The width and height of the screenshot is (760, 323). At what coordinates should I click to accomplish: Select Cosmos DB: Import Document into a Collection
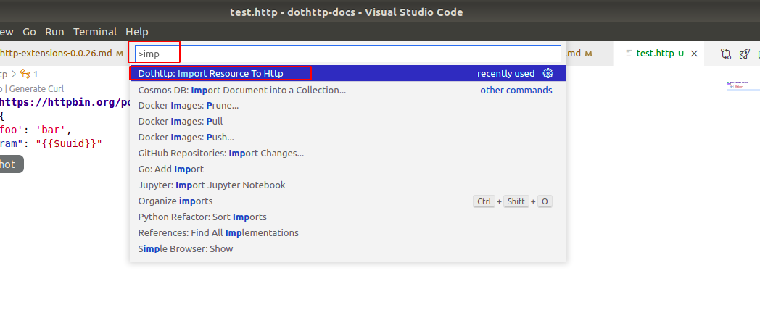tap(347, 90)
